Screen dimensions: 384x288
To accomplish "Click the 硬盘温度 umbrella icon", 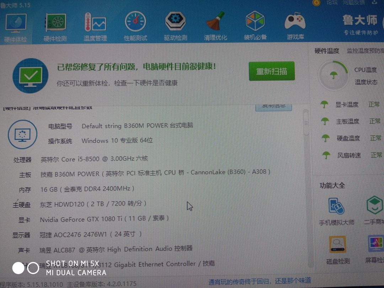I will point(325,138).
